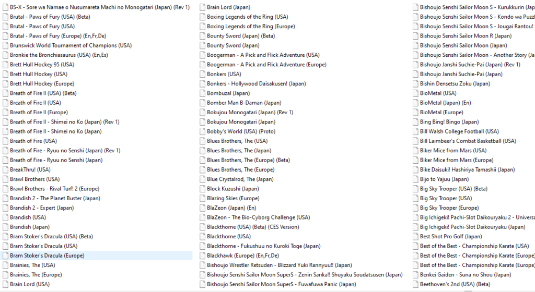Select Brunswick World Tournament of Champions (USA)
The width and height of the screenshot is (535, 292).
point(71,45)
